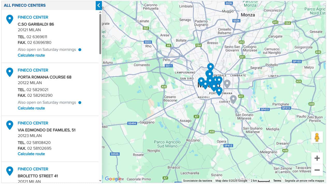
Task: Zoom in the map with plus button
Action: [317, 158]
